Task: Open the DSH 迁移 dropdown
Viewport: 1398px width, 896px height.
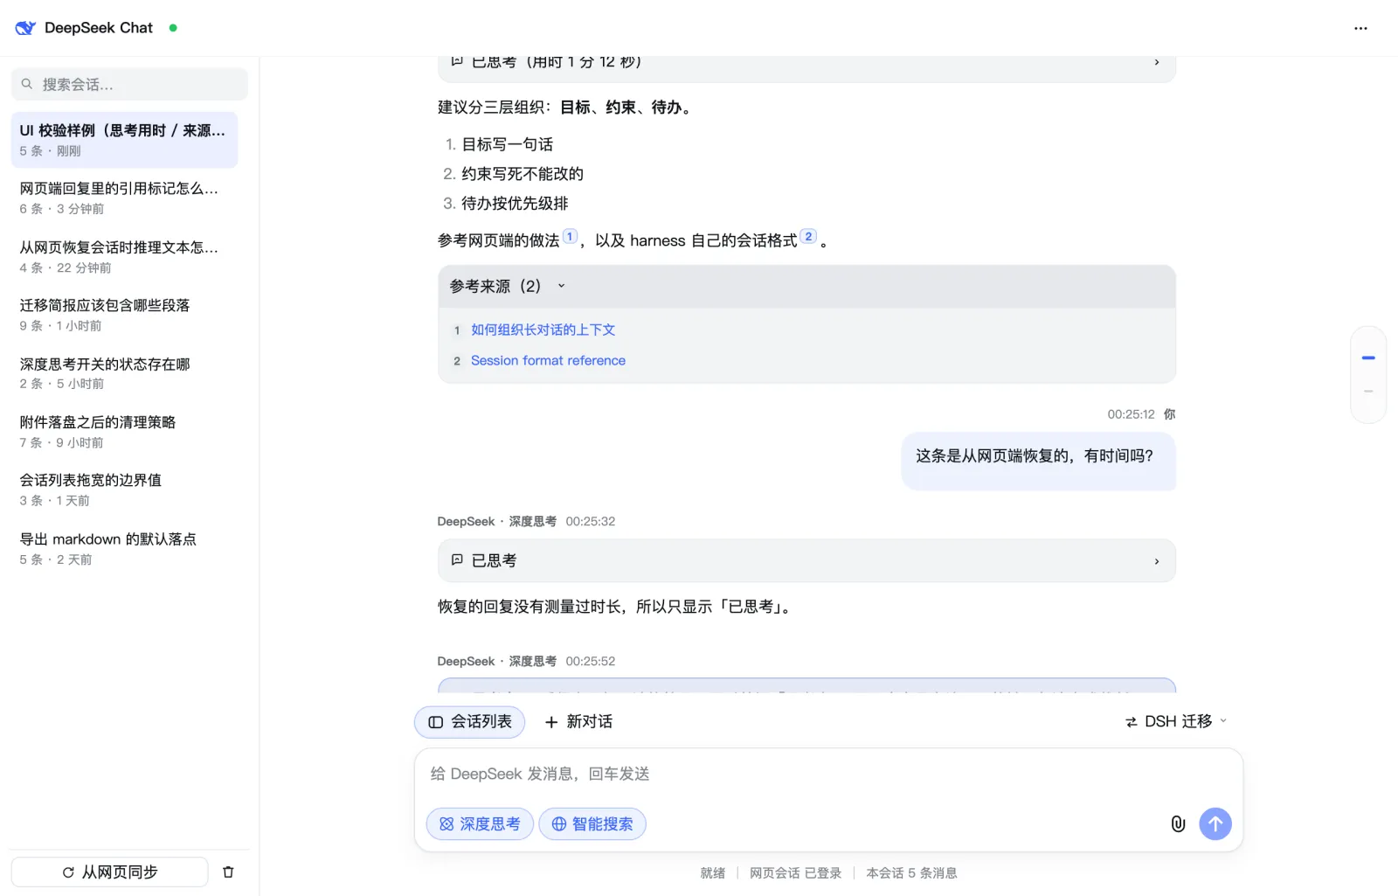Action: click(x=1176, y=721)
